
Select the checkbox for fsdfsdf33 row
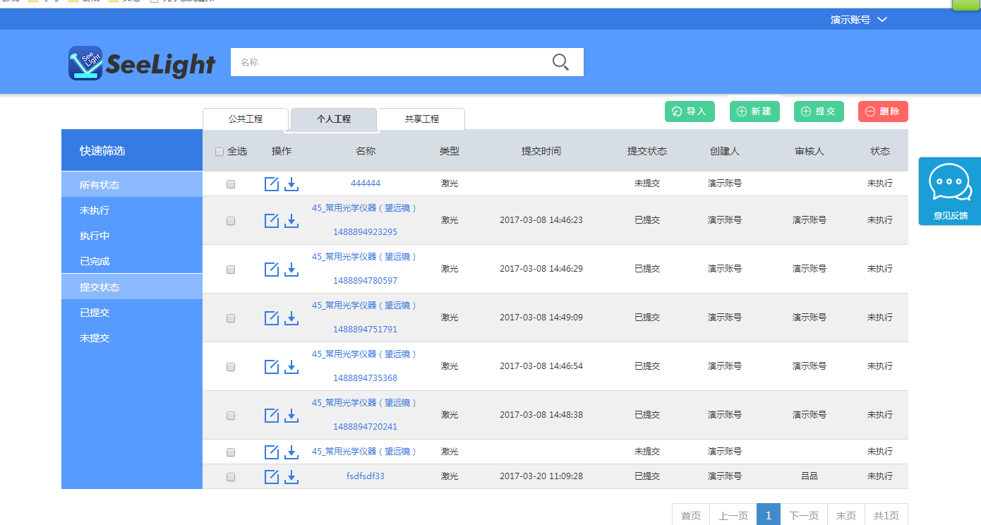tap(231, 477)
